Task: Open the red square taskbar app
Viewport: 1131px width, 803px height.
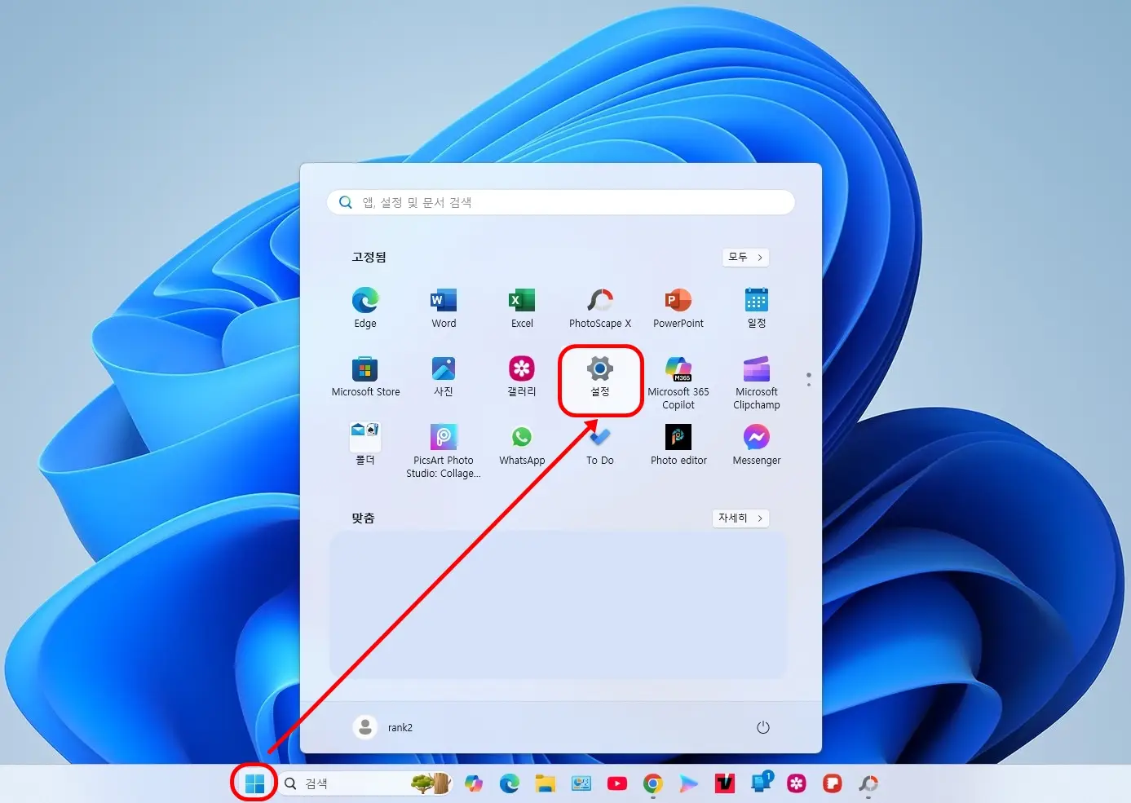Action: click(833, 783)
